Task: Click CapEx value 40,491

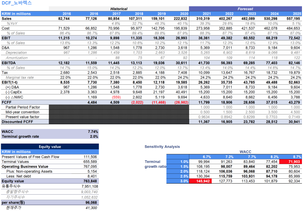Action: 181,92
